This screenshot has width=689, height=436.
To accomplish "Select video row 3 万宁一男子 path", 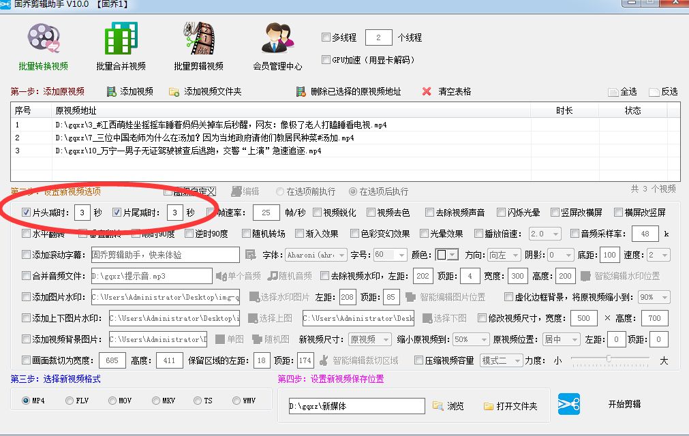I will point(188,151).
